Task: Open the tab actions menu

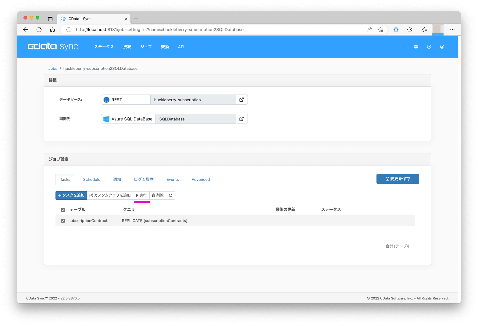Action: click(50, 19)
